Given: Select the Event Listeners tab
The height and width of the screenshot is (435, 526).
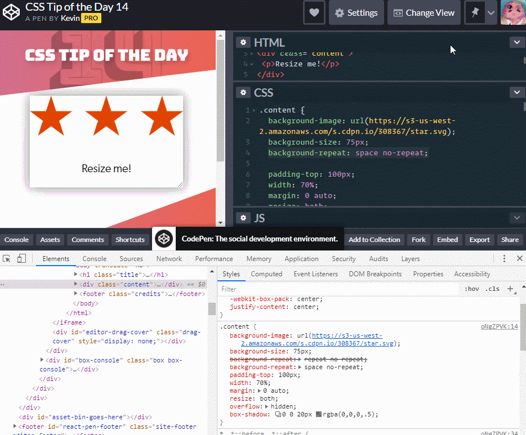Looking at the screenshot, I should [316, 274].
